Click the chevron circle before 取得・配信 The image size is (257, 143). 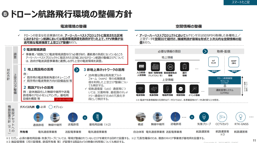(x=205, y=51)
